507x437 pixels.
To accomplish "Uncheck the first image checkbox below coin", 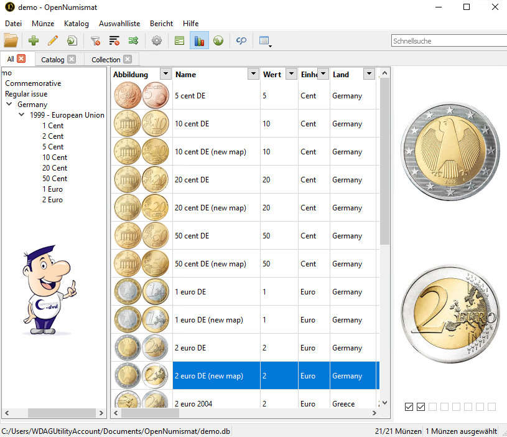I will click(x=409, y=406).
